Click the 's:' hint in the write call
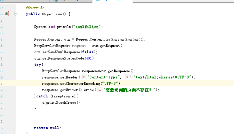 (x=99, y=90)
